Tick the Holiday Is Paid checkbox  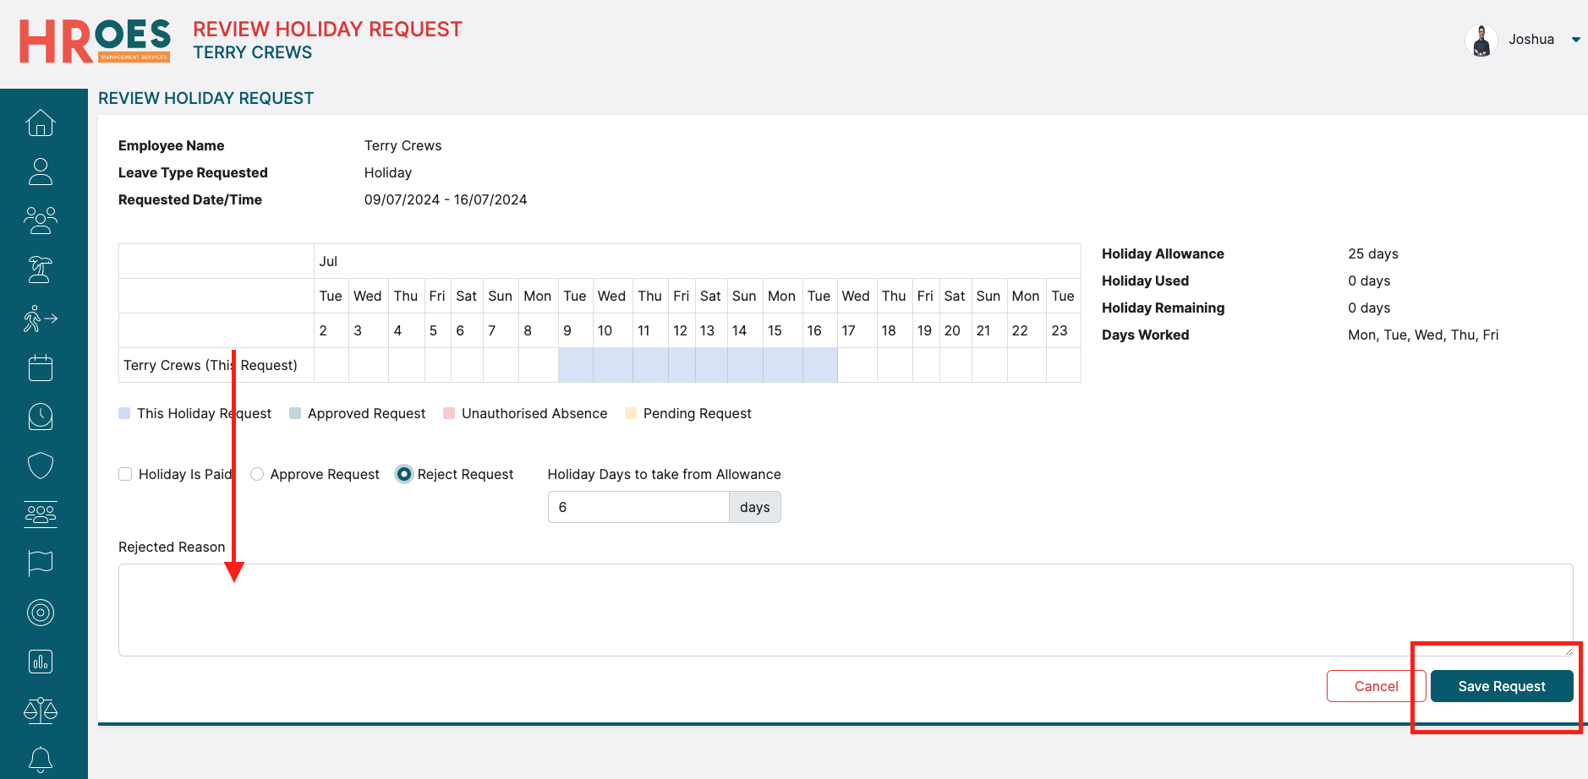125,474
